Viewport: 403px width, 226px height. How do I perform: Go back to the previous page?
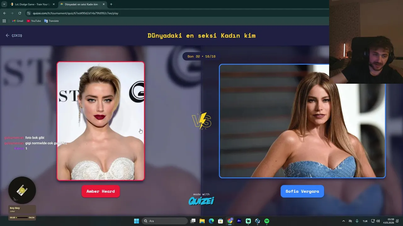tap(4, 13)
